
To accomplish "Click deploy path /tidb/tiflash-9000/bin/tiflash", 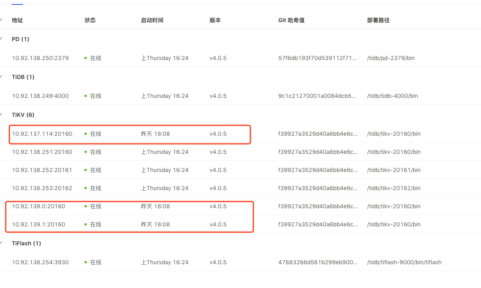I will click(x=404, y=262).
